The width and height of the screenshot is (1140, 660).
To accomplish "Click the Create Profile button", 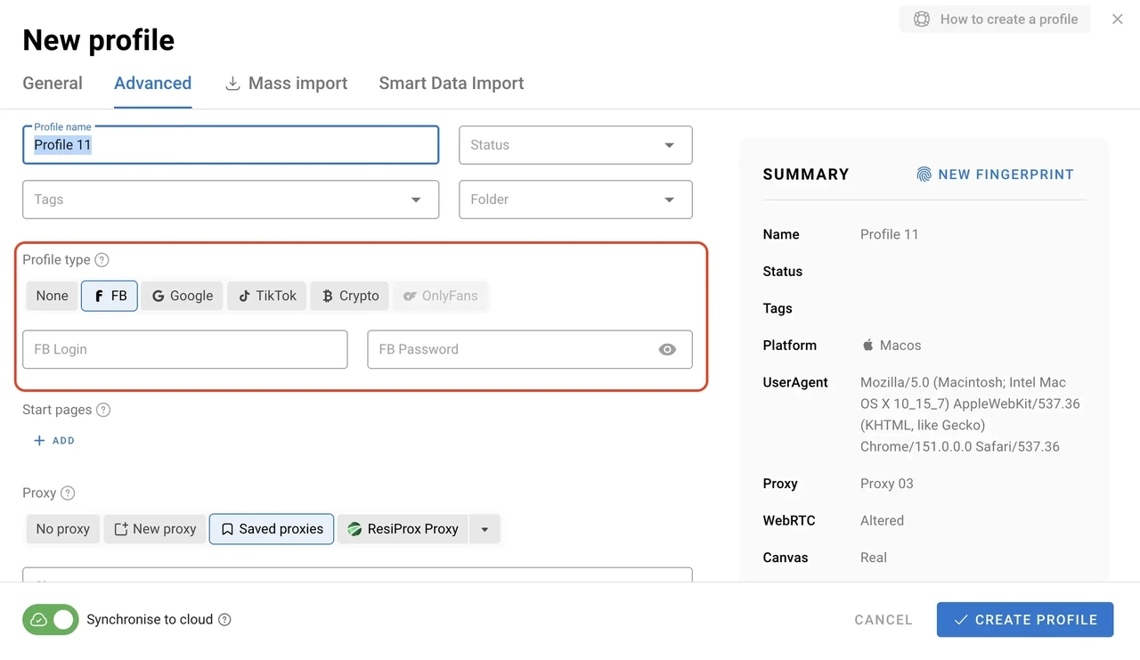I will [x=1025, y=619].
